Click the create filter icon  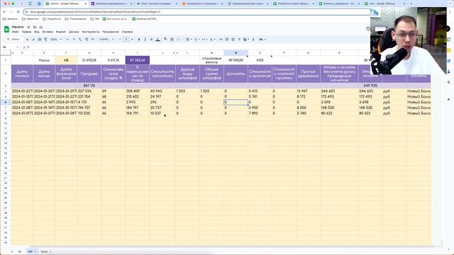pyautogui.click(x=239, y=40)
